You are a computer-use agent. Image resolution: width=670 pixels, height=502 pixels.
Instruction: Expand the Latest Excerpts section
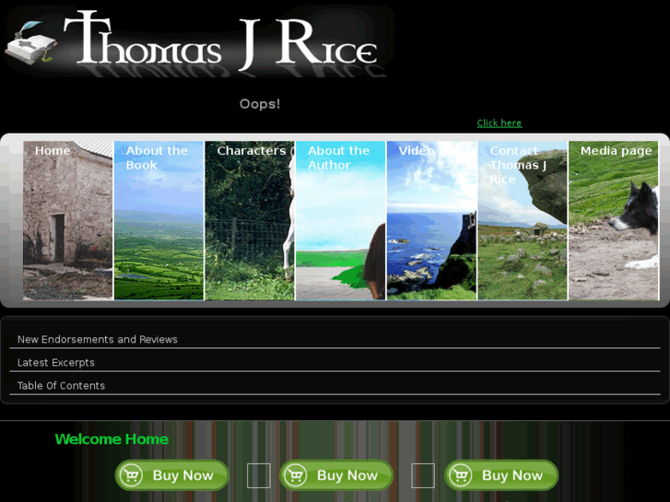pos(335,362)
